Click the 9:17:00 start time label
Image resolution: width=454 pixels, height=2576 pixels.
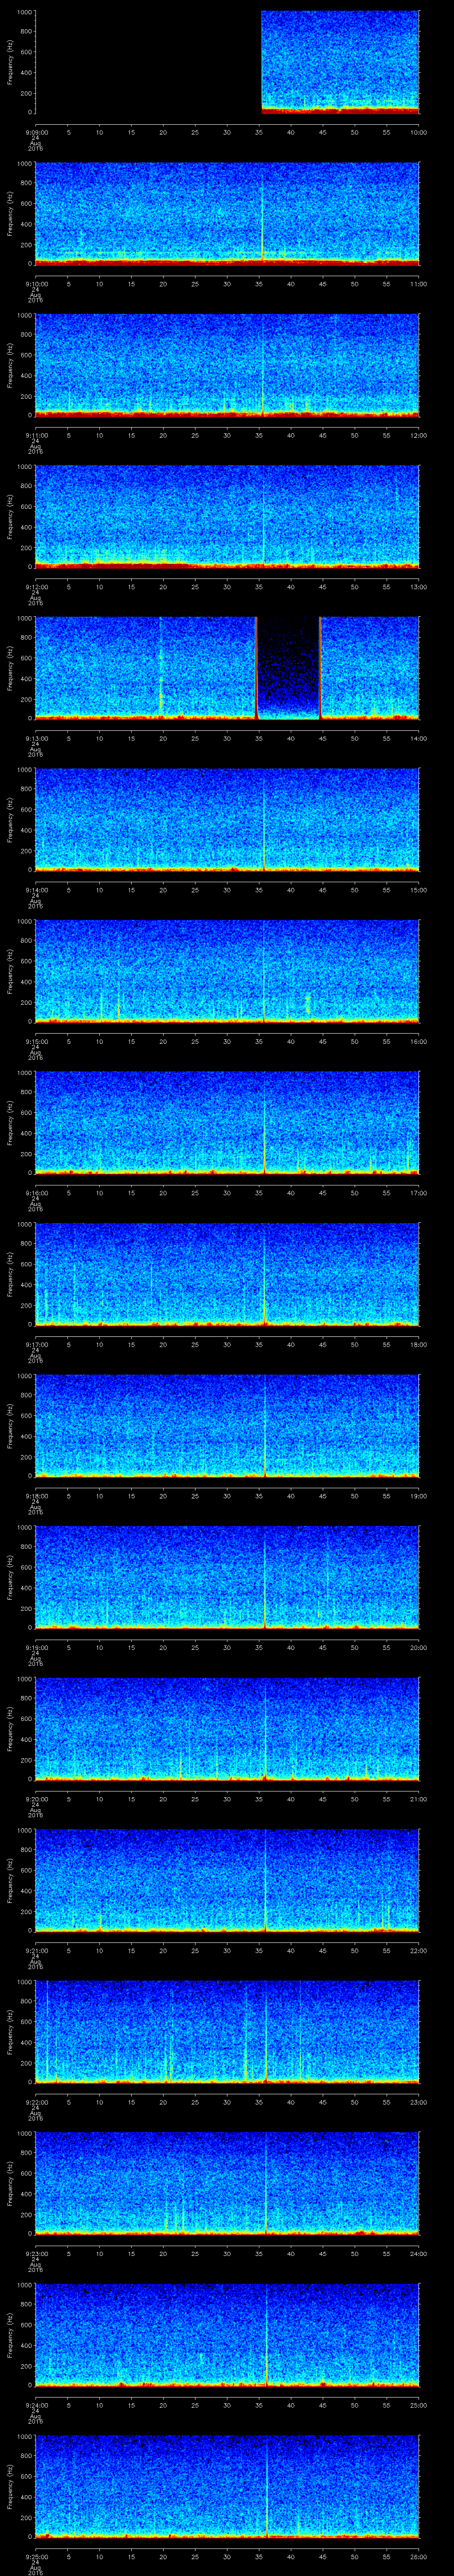(36, 1344)
